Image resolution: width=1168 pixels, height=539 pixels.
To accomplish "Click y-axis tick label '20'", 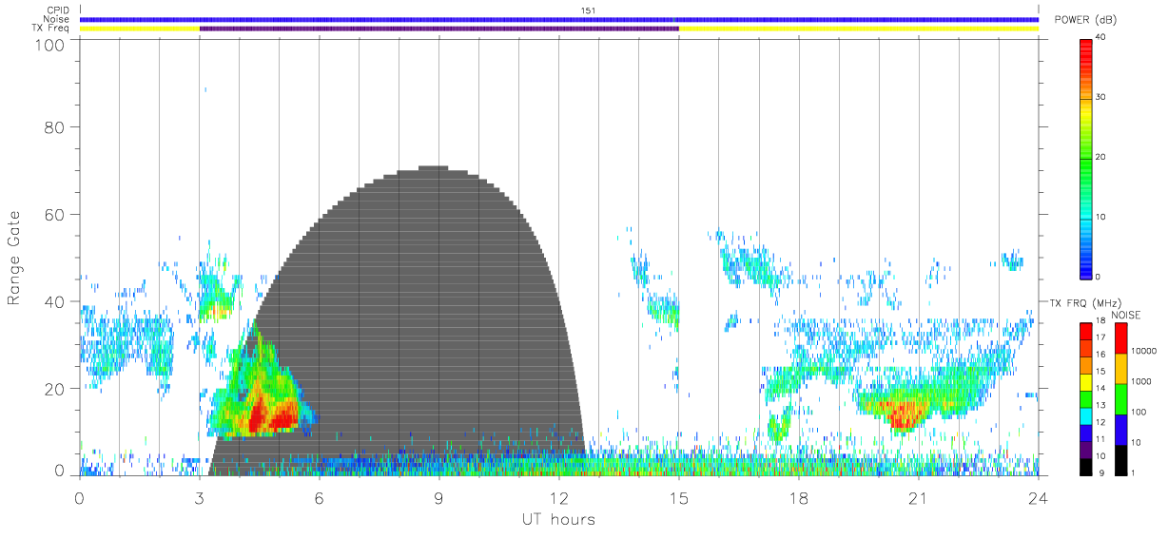I will pos(53,389).
